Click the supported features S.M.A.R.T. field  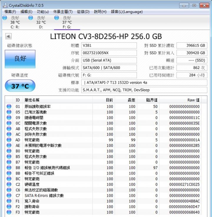[144, 90]
